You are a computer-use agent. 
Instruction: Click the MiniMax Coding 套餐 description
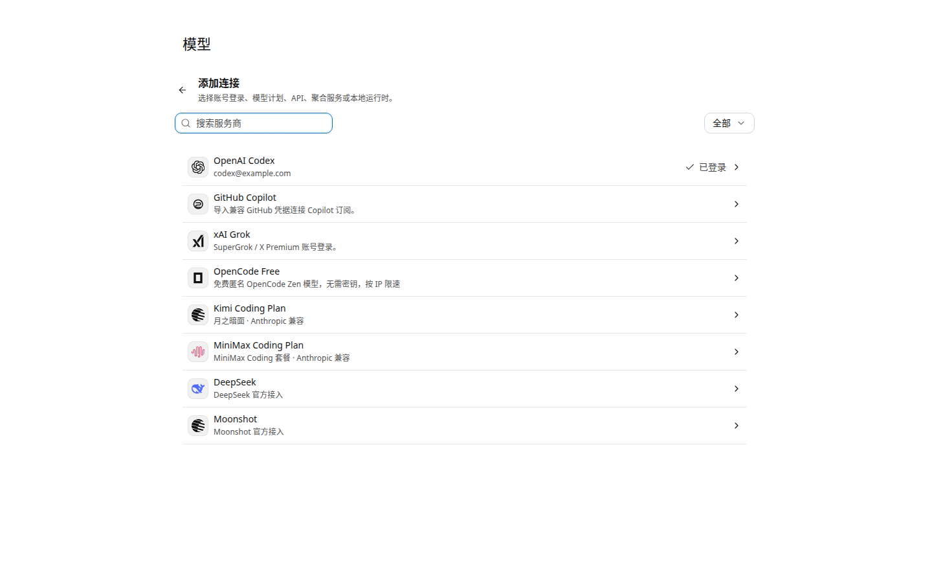click(x=282, y=358)
